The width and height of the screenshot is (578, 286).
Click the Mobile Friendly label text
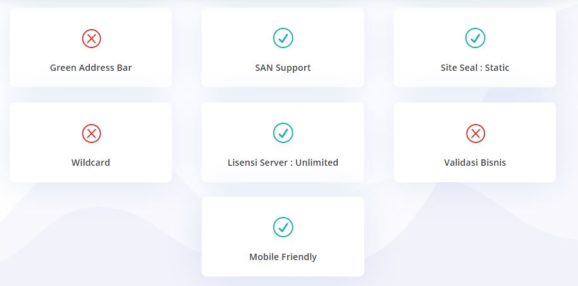283,257
